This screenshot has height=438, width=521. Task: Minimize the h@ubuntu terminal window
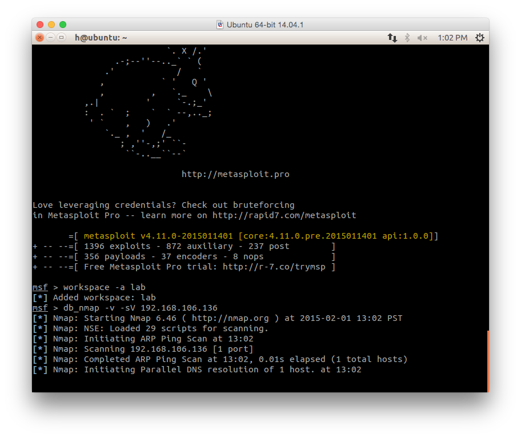[x=50, y=38]
